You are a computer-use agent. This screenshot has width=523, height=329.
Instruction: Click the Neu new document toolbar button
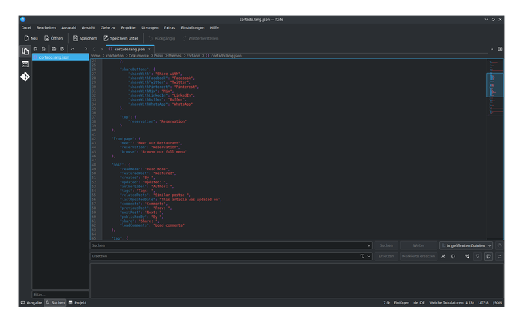point(31,38)
